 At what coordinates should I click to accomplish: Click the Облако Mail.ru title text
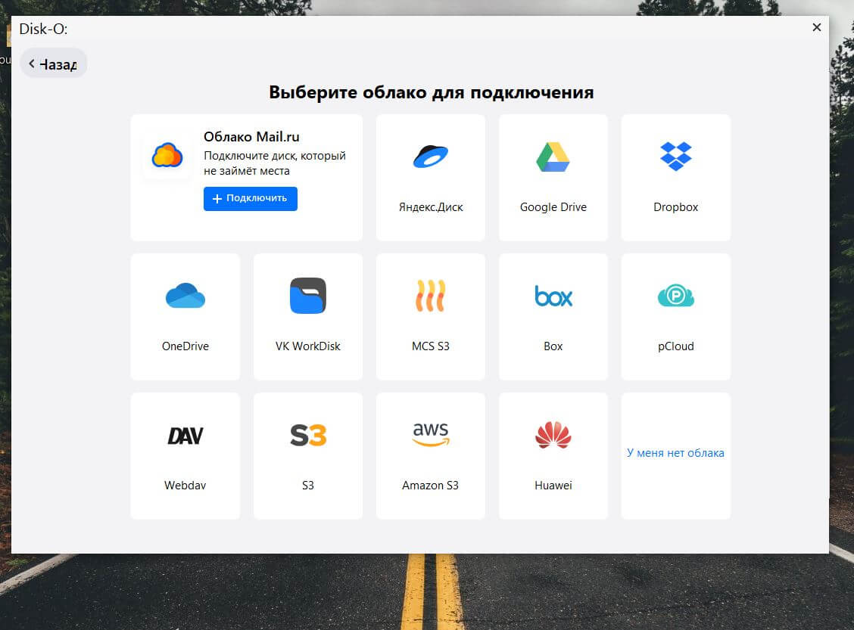[251, 137]
